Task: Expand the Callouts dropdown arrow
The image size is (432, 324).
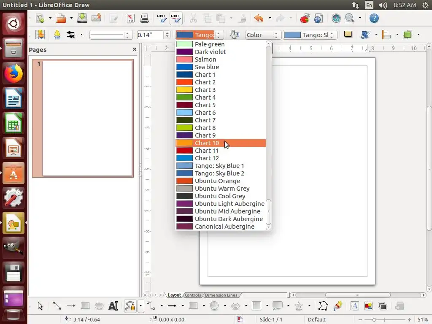Action: point(288,306)
